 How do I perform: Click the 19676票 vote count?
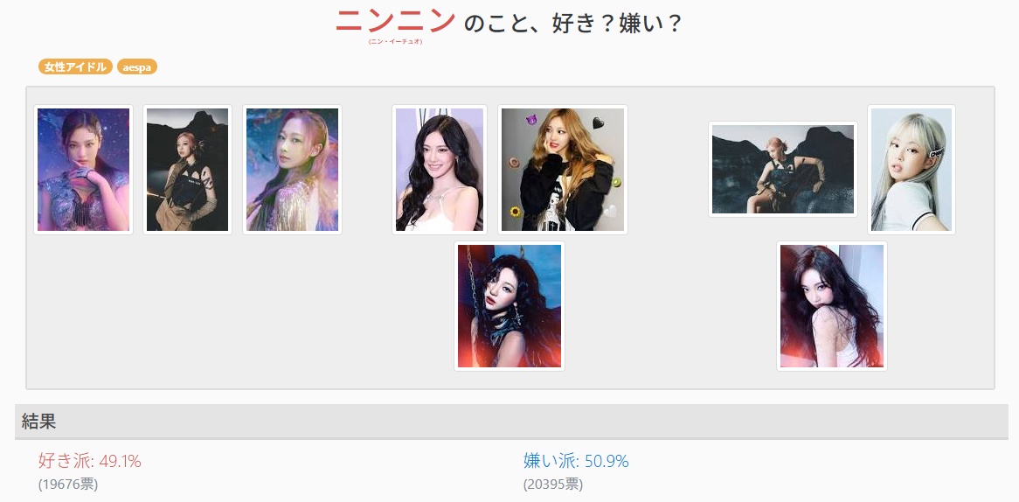coord(68,485)
